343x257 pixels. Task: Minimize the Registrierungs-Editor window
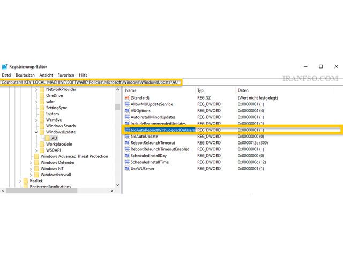(306, 66)
